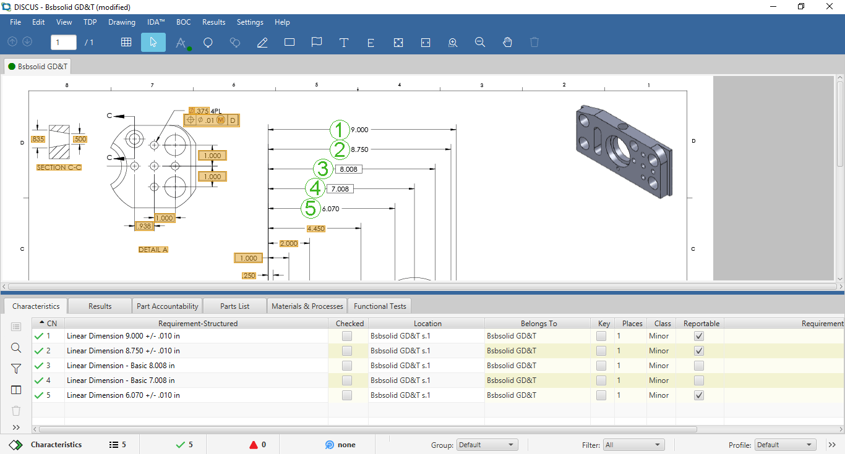Check the Checked box for characteristic 1
845x454 pixels.
tap(347, 336)
